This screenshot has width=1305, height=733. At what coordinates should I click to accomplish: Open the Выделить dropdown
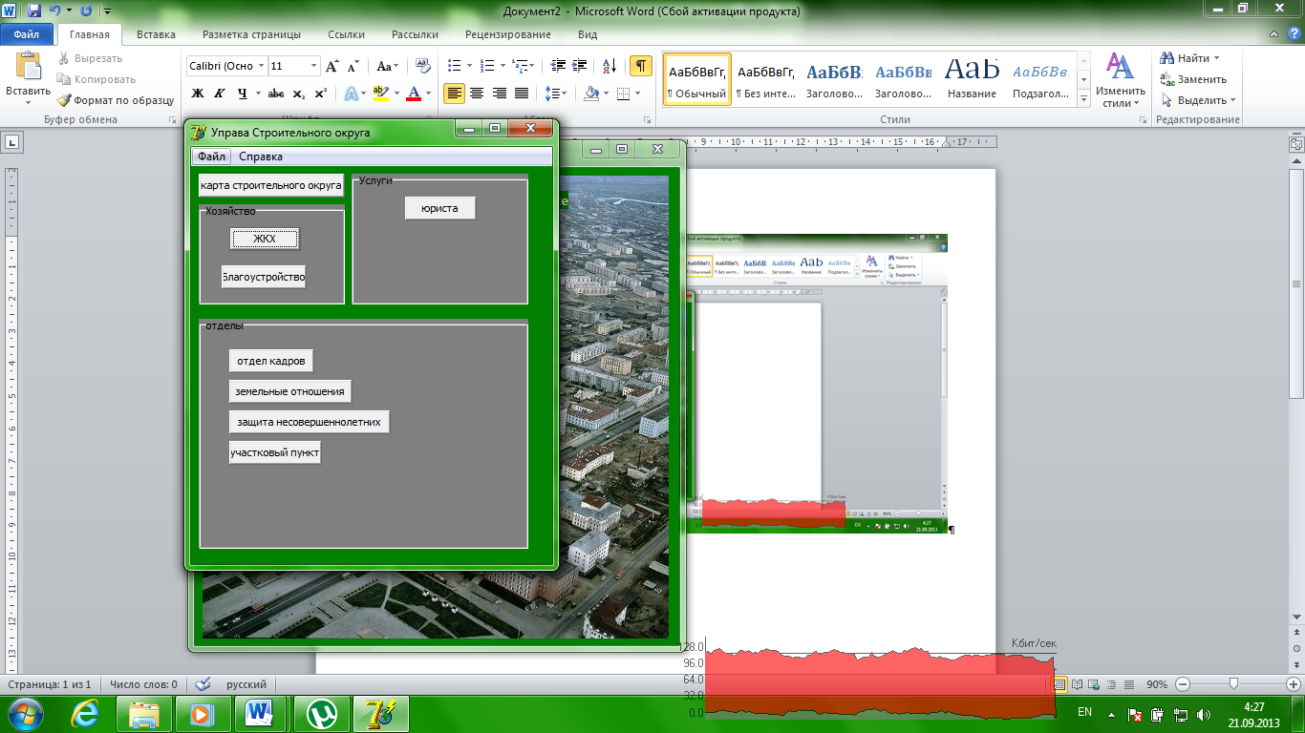(1199, 100)
